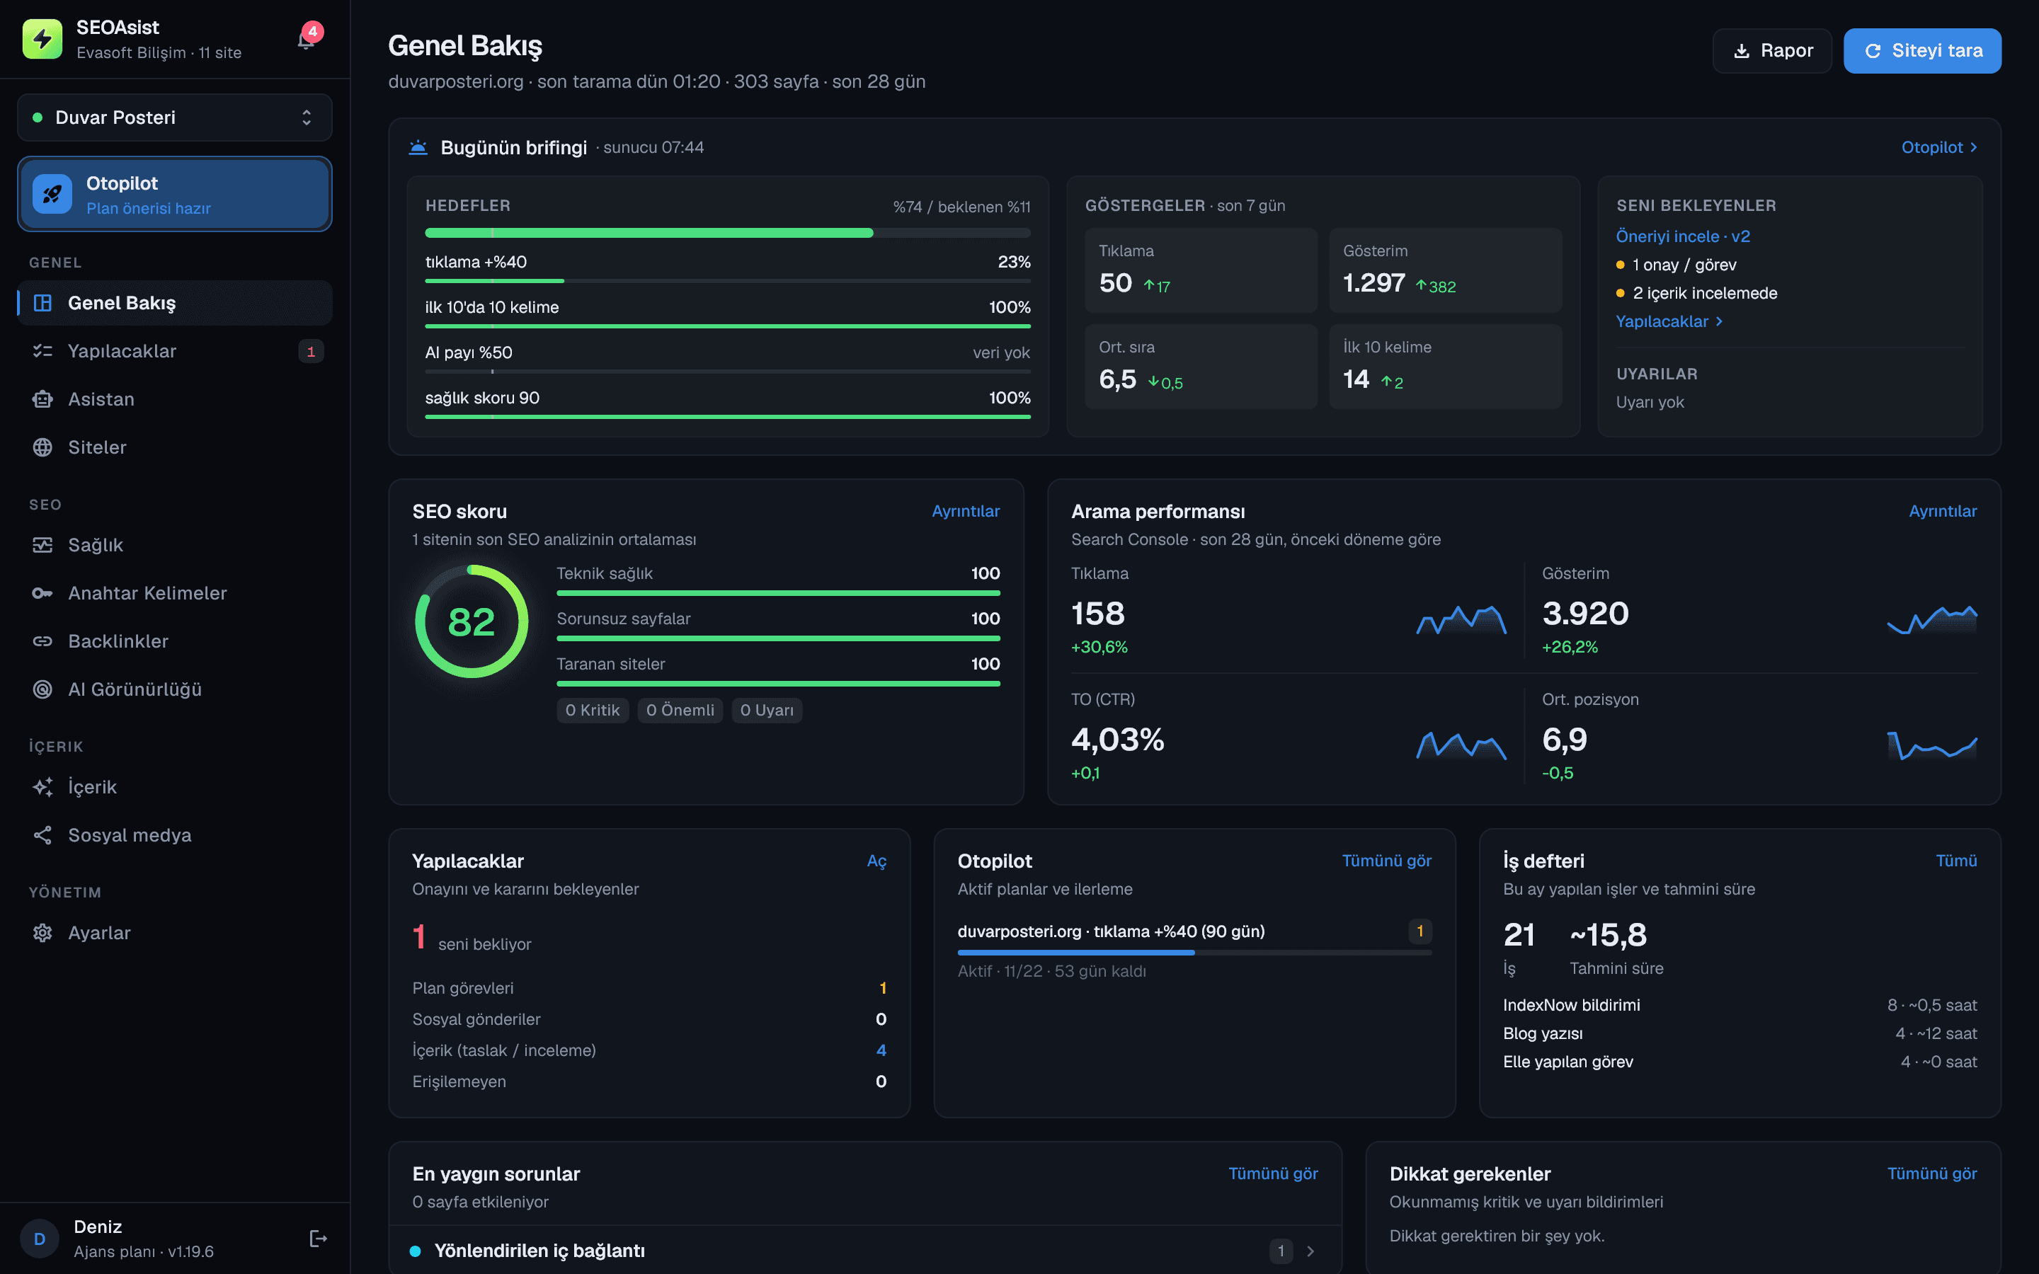Click the Deniz user avatar
The image size is (2039, 1274).
39,1238
